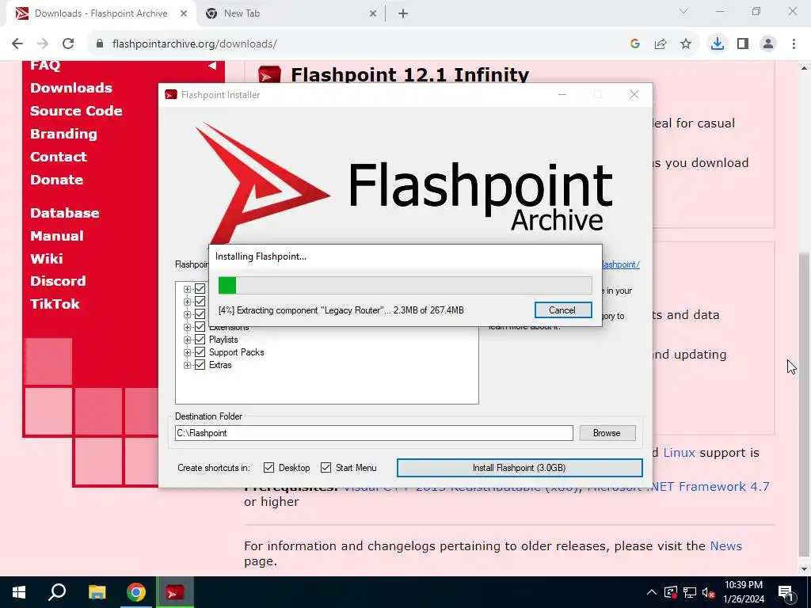Reload the Flashpoint downloads page
The width and height of the screenshot is (811, 608).
68,44
